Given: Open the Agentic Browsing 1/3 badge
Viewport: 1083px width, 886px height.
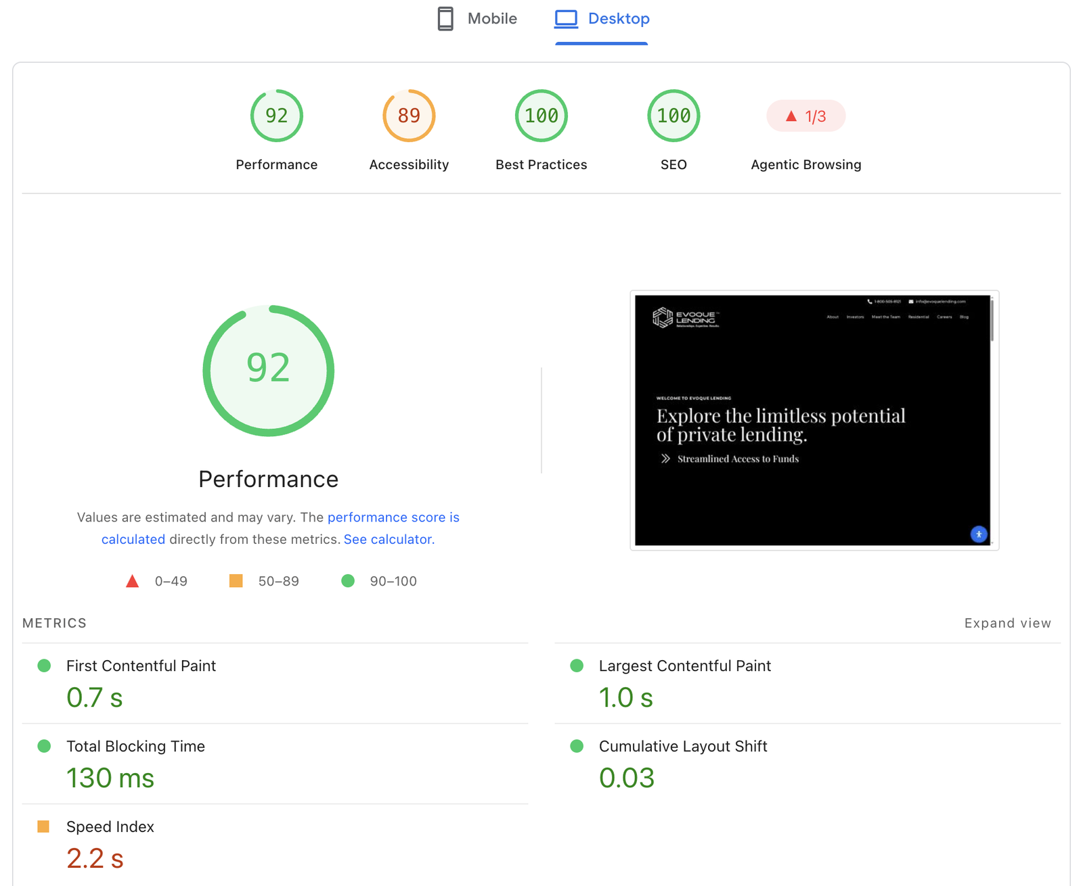Looking at the screenshot, I should coord(805,116).
